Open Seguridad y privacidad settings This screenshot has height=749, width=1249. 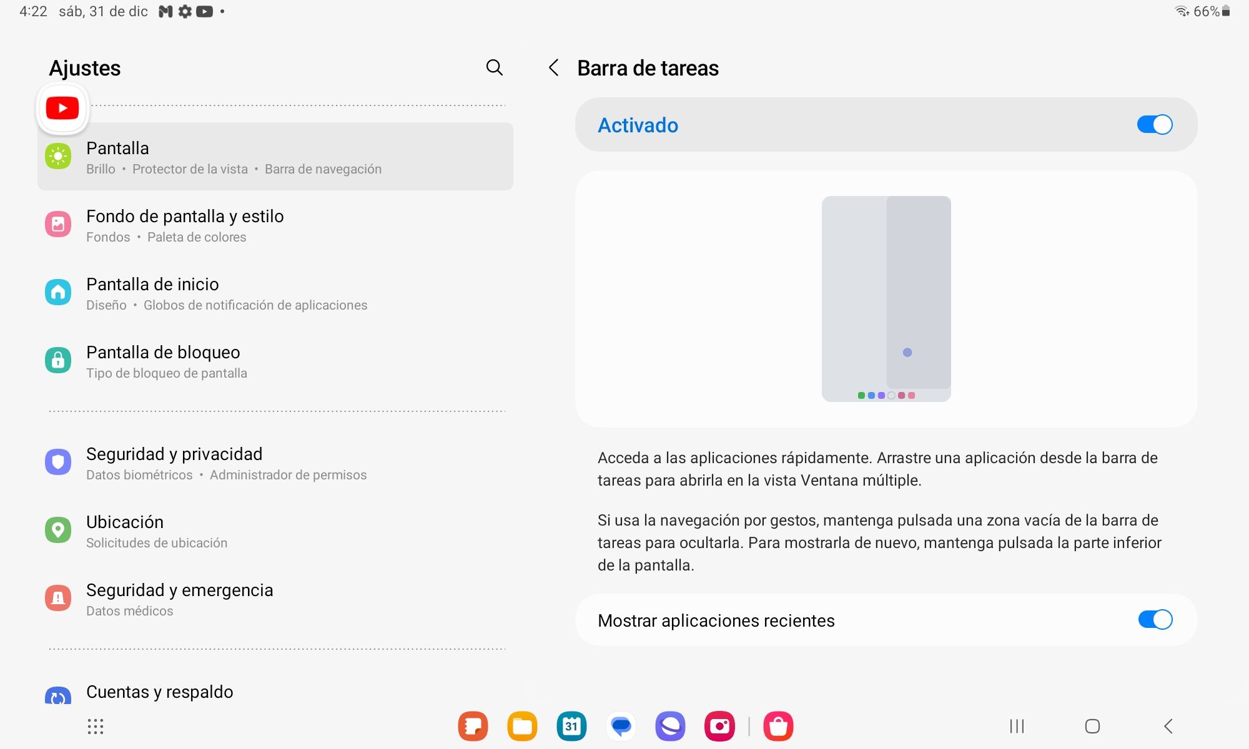tap(174, 462)
